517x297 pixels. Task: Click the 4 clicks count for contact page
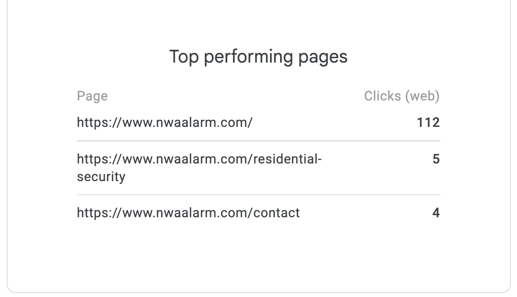click(x=436, y=213)
